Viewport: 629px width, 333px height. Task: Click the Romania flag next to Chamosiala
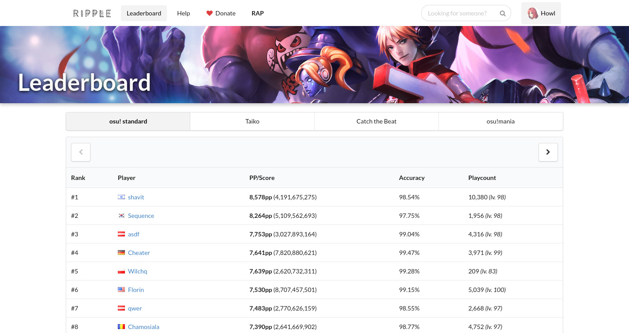click(121, 327)
